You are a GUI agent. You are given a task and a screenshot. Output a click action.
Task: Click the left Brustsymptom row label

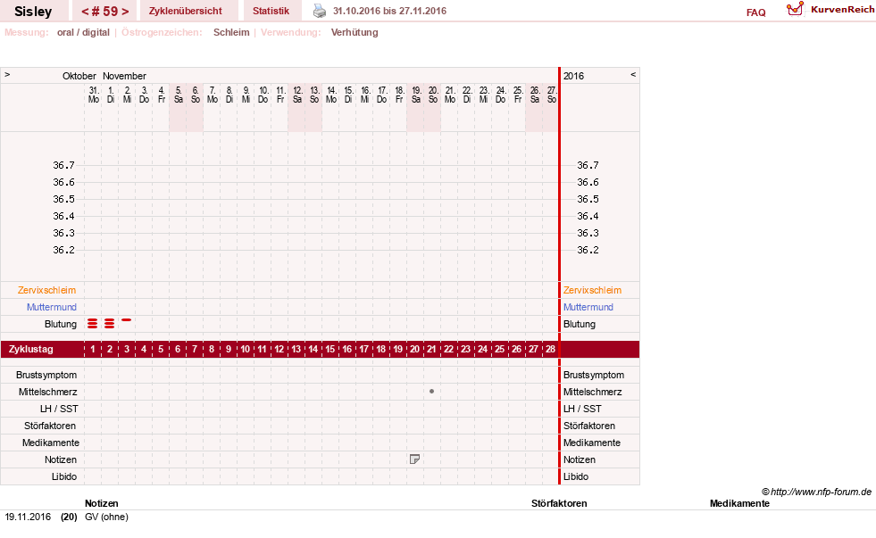46,375
